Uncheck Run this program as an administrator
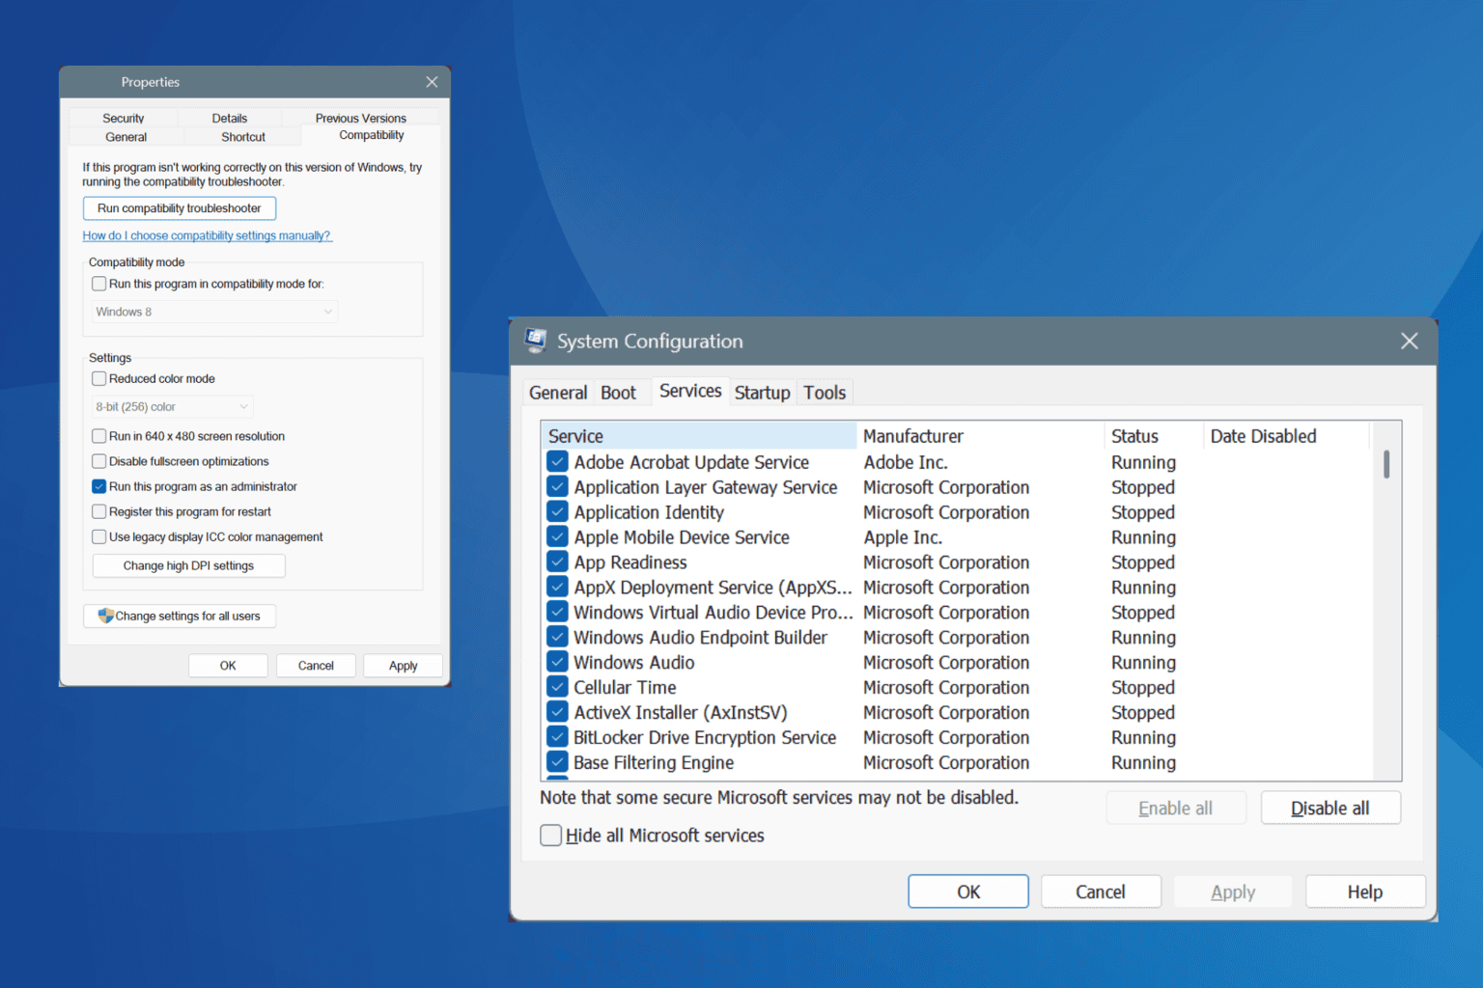The height and width of the screenshot is (988, 1483). click(99, 486)
